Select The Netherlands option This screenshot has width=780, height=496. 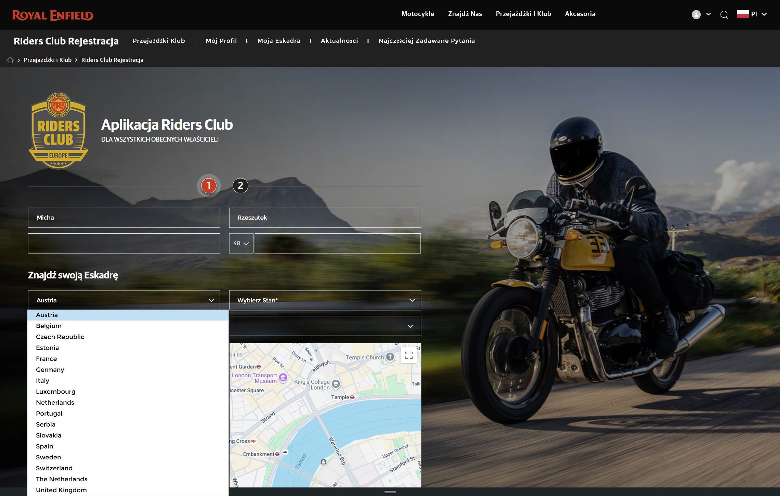coord(128,479)
